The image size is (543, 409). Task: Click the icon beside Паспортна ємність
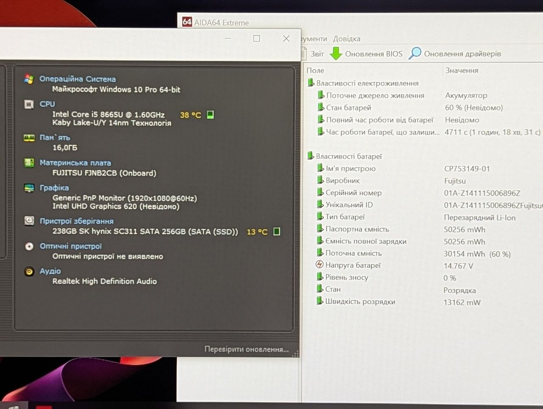click(x=320, y=229)
